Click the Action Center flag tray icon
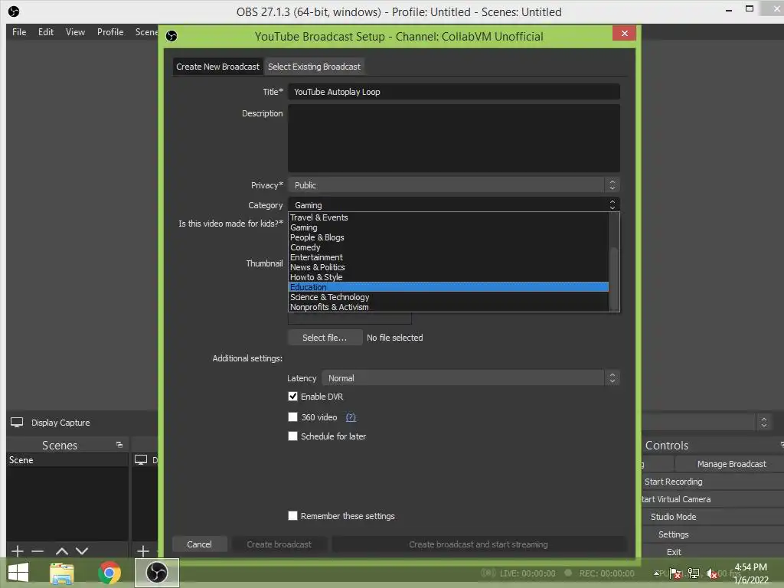The width and height of the screenshot is (784, 588). (x=675, y=573)
